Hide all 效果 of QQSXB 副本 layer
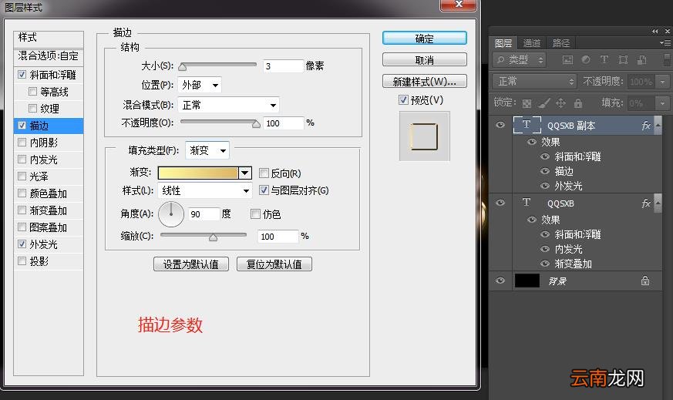The image size is (673, 400). [x=532, y=142]
